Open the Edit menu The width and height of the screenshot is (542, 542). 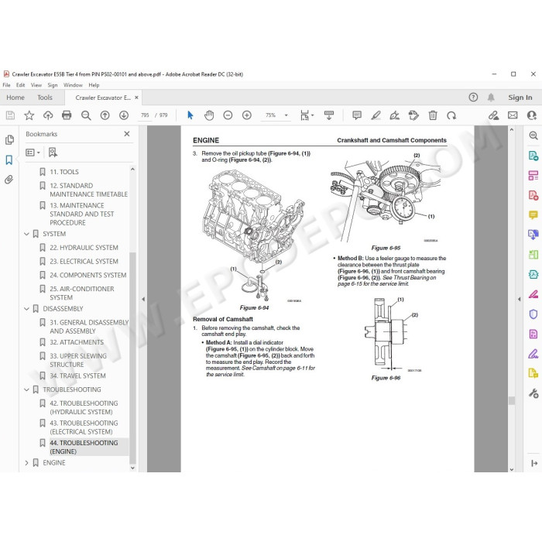pos(20,85)
